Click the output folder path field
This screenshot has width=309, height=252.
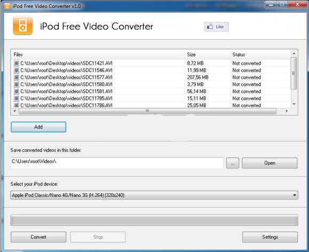[x=117, y=163]
